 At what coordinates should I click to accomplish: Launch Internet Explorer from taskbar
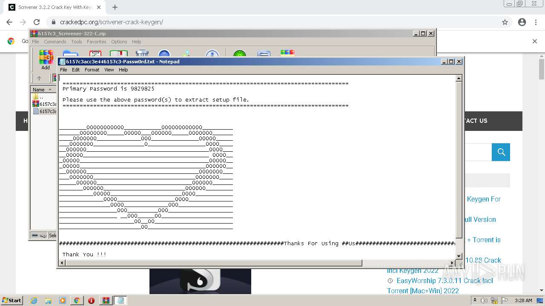34,300
